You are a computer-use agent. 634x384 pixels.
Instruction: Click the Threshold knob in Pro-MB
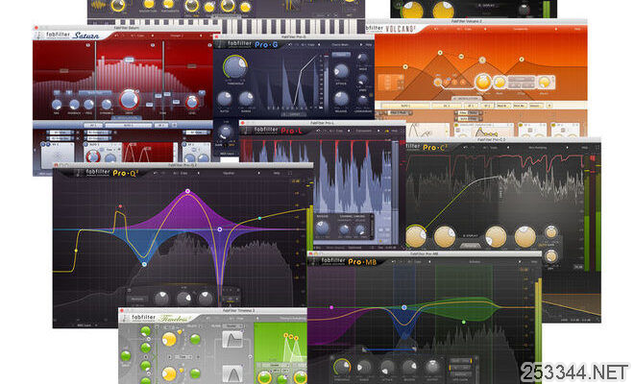click(x=342, y=367)
